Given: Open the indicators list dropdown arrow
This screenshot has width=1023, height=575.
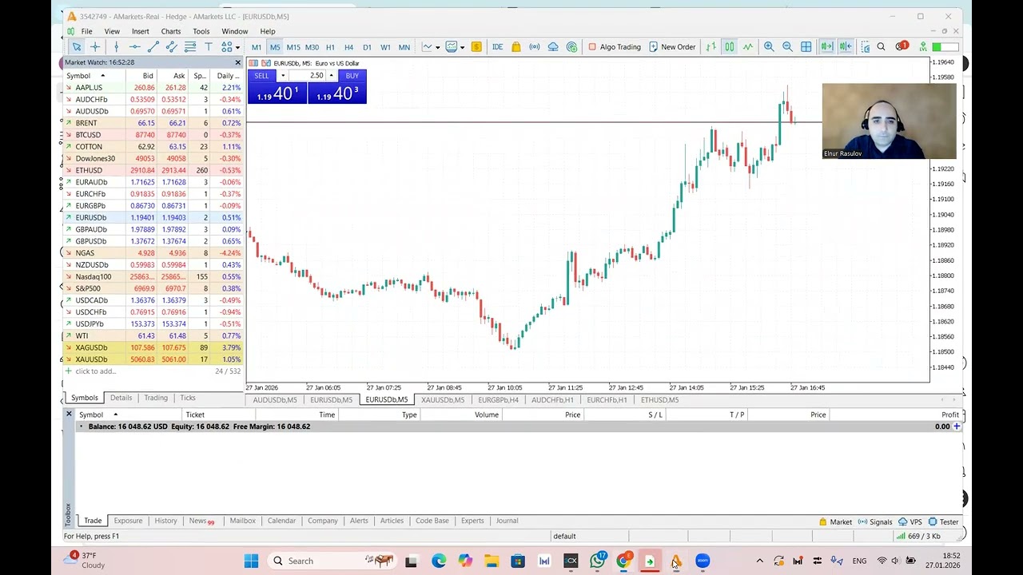Looking at the screenshot, I should point(462,47).
